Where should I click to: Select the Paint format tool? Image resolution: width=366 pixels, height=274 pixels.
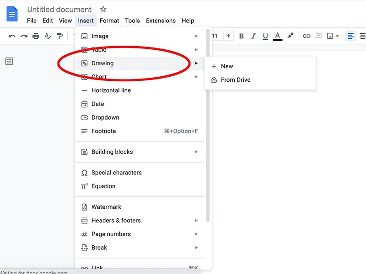click(59, 36)
